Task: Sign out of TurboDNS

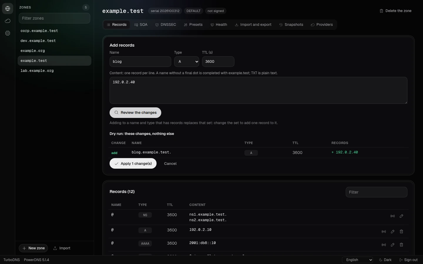Action: pyautogui.click(x=408, y=260)
